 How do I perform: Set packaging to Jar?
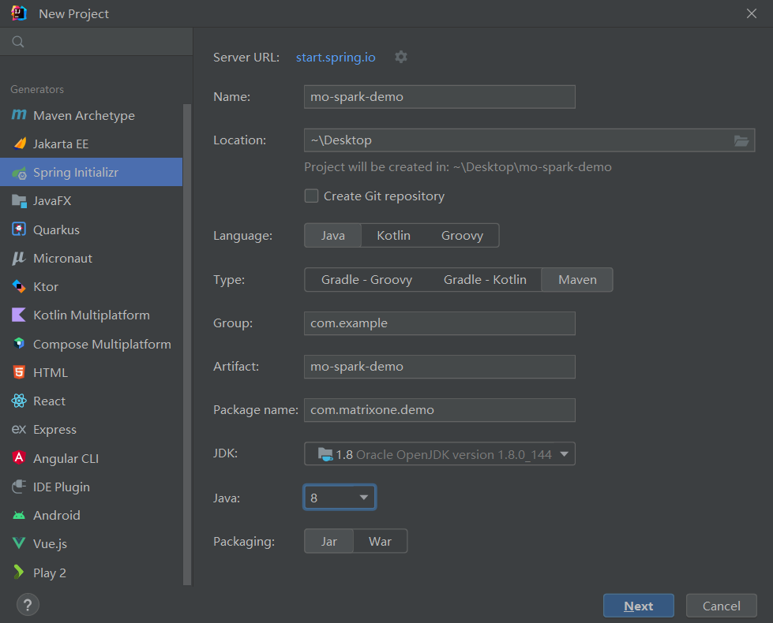click(328, 541)
